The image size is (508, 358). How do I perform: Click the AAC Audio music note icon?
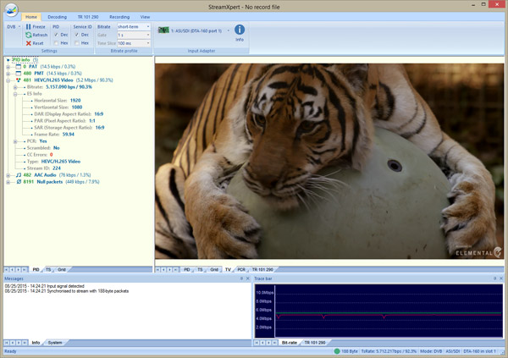(x=20, y=174)
